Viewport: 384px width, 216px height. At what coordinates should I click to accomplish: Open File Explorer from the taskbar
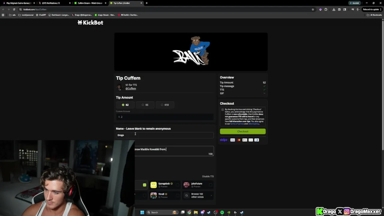(x=196, y=212)
